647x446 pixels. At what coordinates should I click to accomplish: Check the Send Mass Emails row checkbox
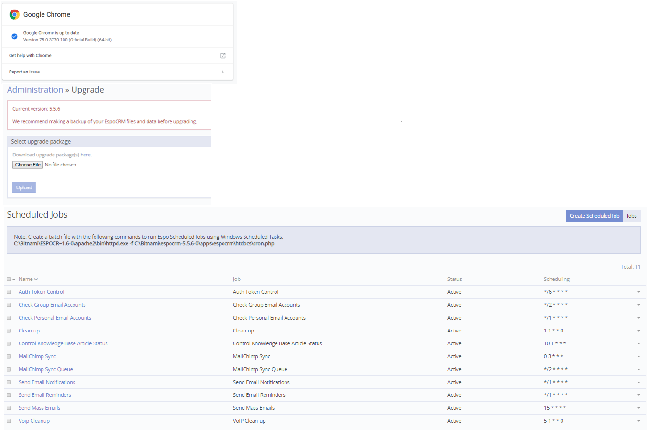click(9, 408)
